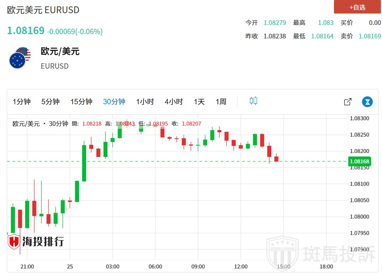Click the 欧元/美元 30分钟 chart legend
The width and height of the screenshot is (382, 276).
click(40, 124)
